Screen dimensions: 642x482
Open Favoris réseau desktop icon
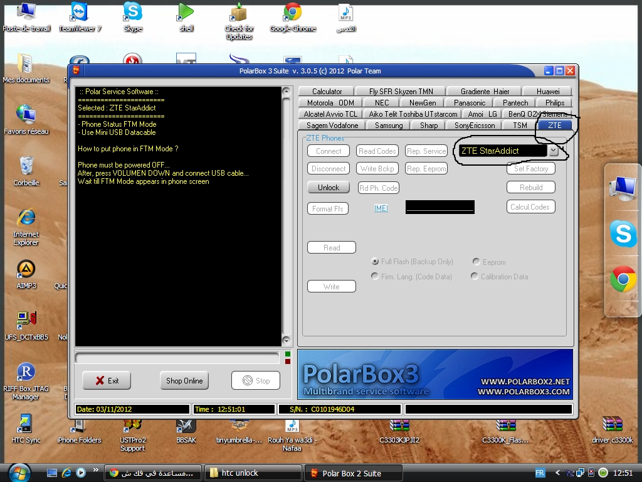(x=26, y=120)
